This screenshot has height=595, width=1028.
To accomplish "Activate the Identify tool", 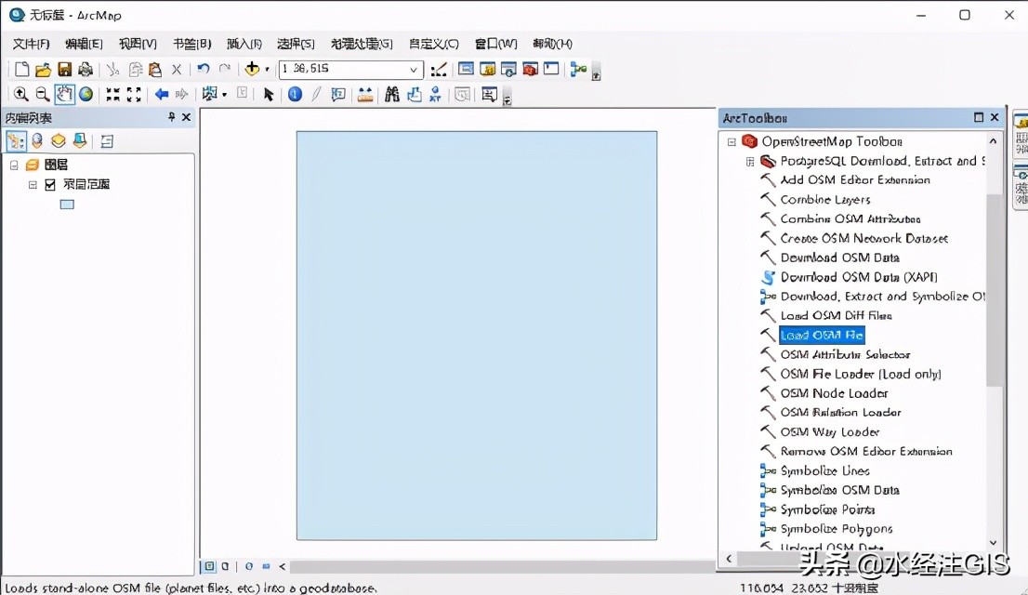I will pyautogui.click(x=295, y=95).
